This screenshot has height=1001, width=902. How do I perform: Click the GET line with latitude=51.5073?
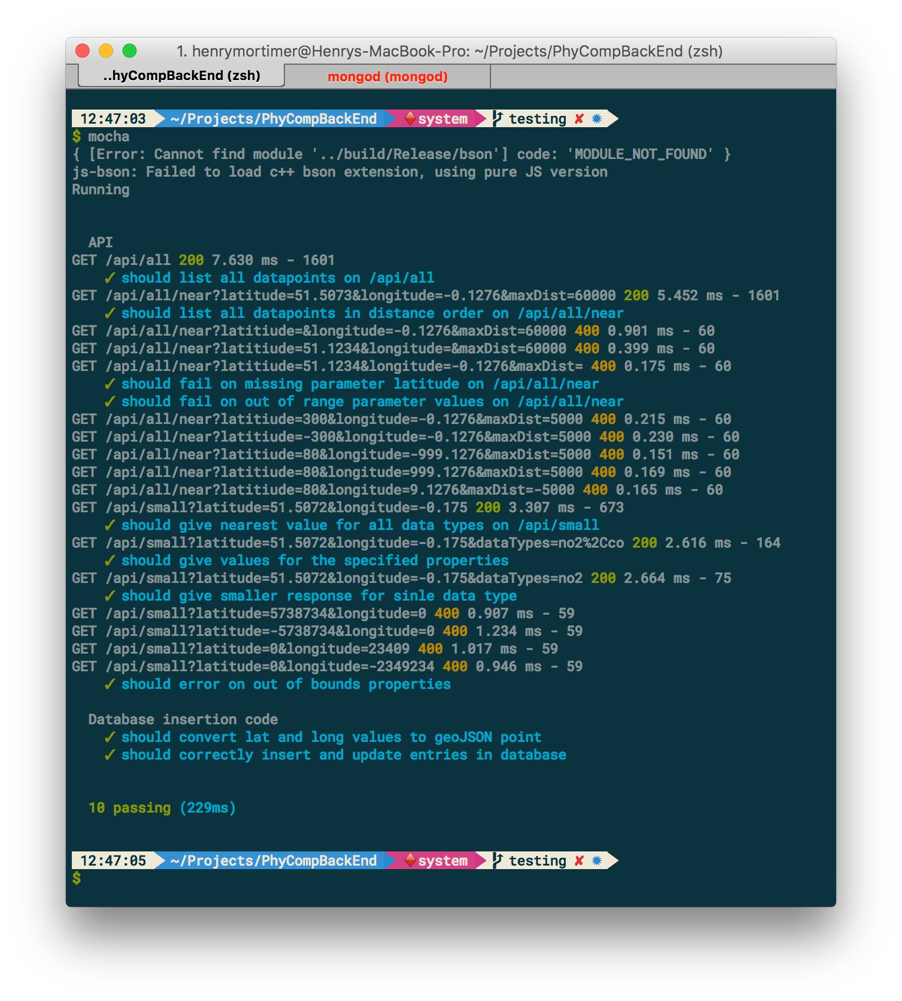(x=426, y=296)
